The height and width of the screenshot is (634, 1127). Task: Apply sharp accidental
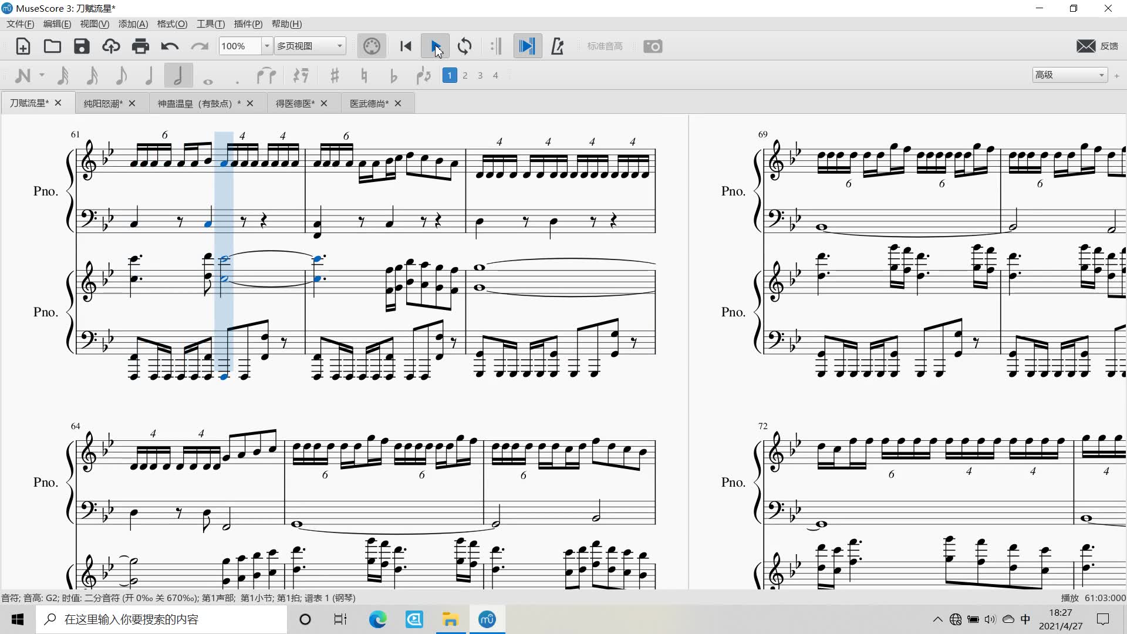[335, 76]
